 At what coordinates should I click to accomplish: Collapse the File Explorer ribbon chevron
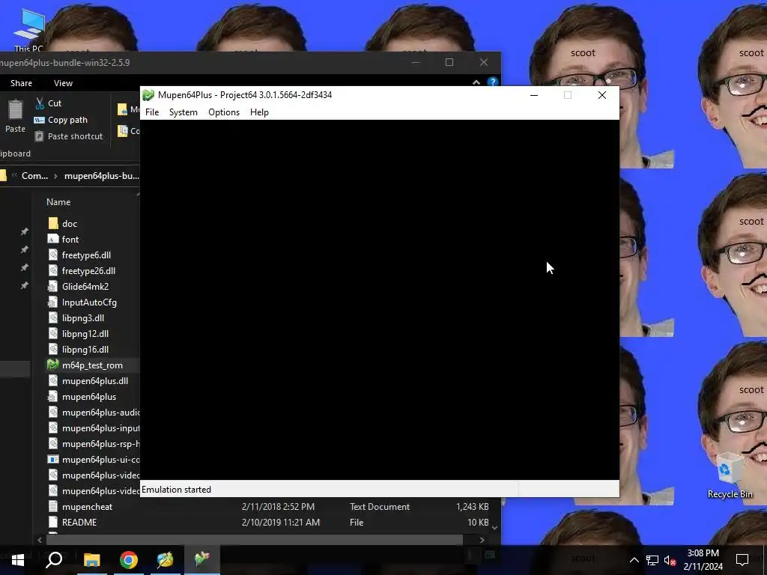tap(476, 82)
